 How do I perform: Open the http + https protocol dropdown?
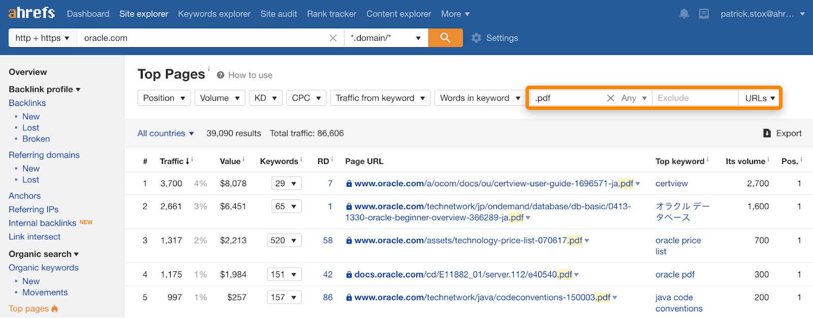[43, 38]
